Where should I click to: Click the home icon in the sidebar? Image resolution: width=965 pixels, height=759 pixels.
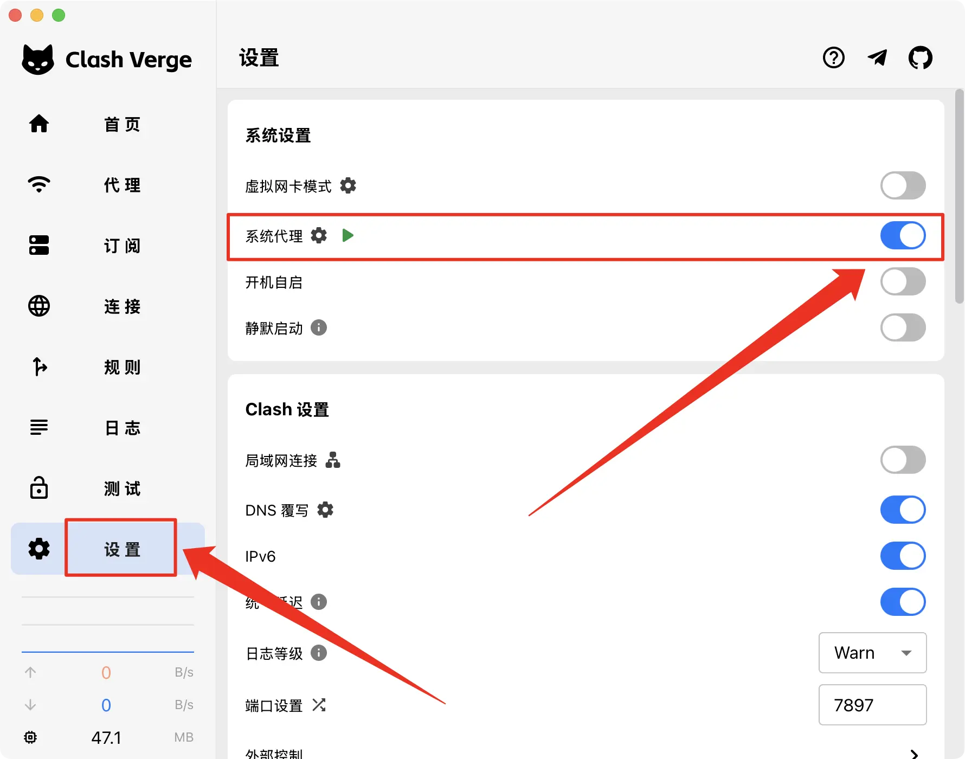coord(39,124)
